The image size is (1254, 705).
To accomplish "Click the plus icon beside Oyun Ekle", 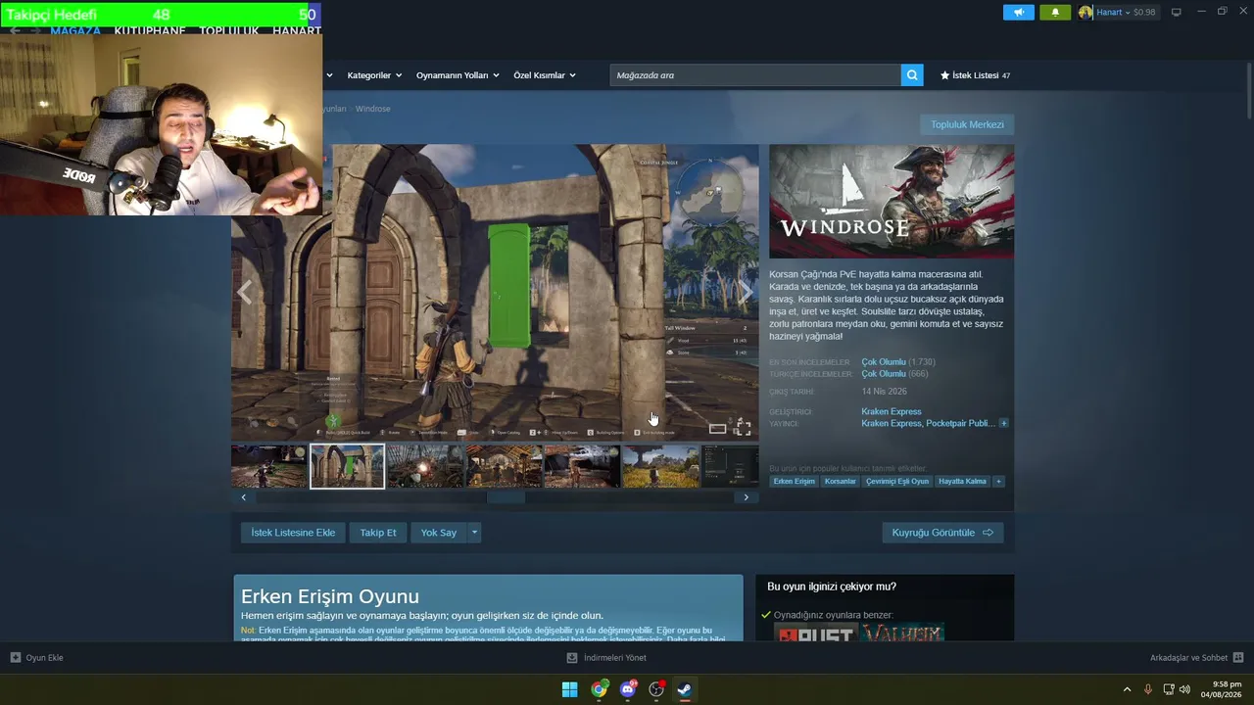I will coord(15,658).
